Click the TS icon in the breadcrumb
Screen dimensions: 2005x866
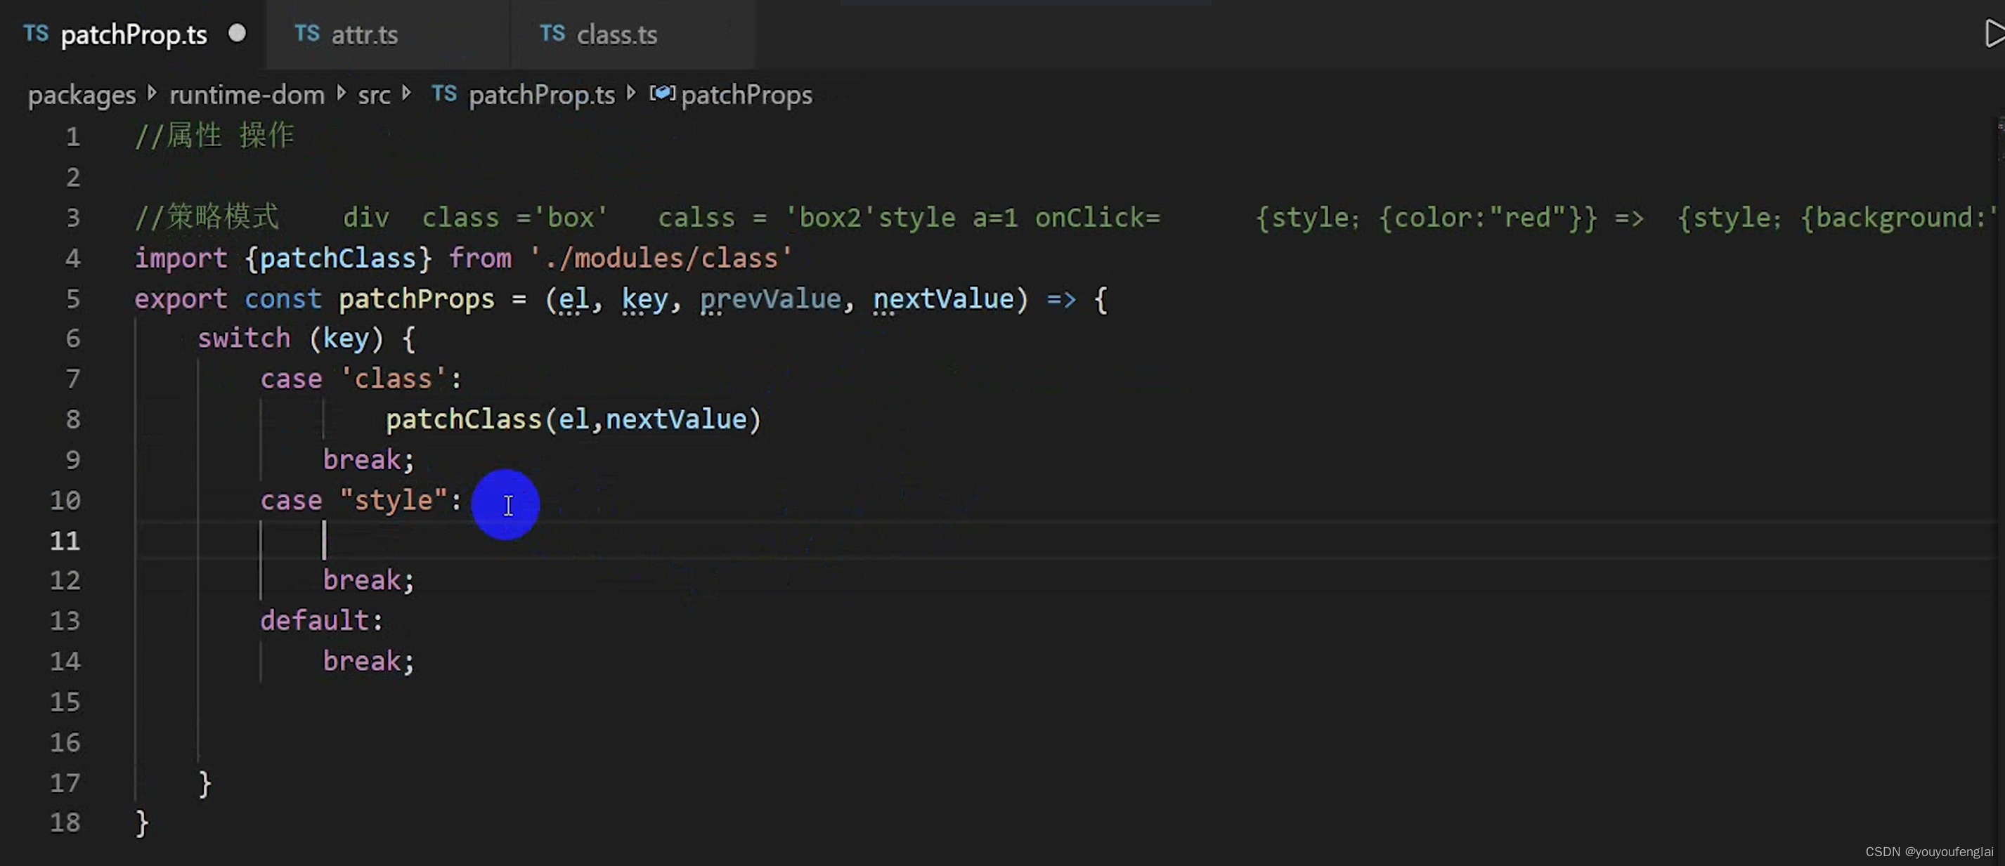(x=443, y=94)
